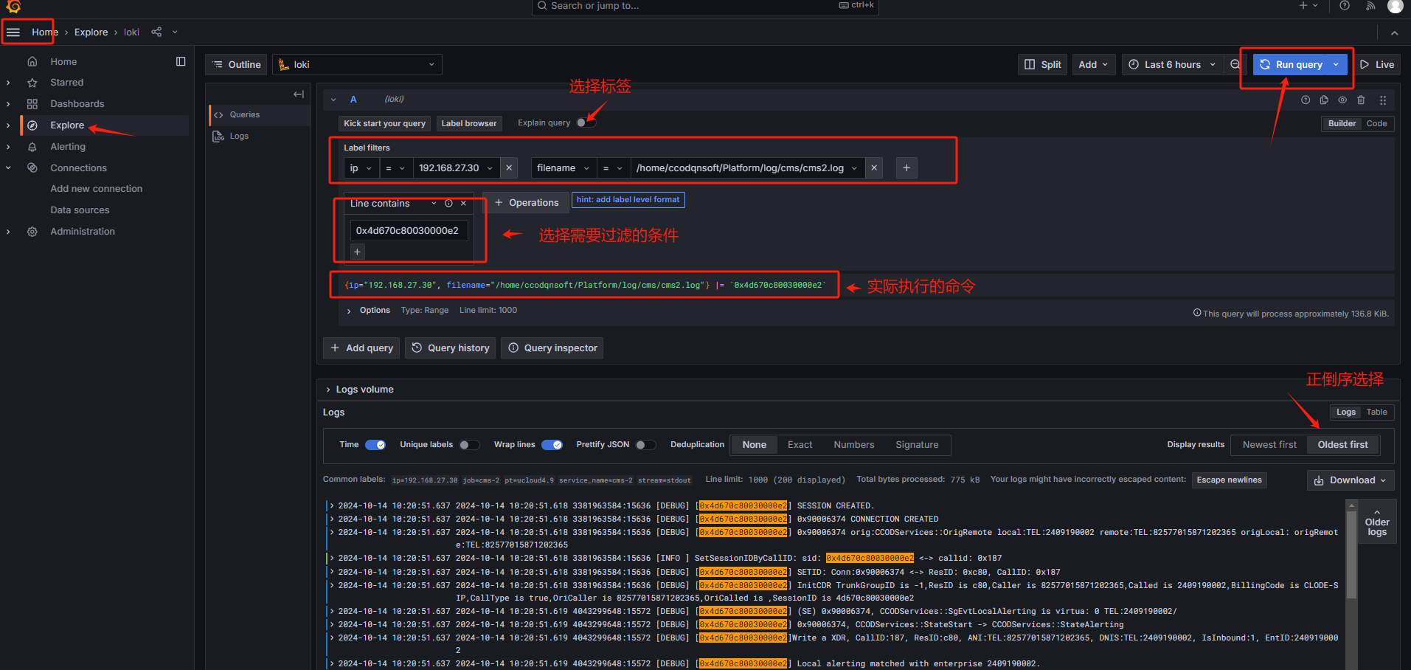Show info for Line contains operation

(x=448, y=204)
